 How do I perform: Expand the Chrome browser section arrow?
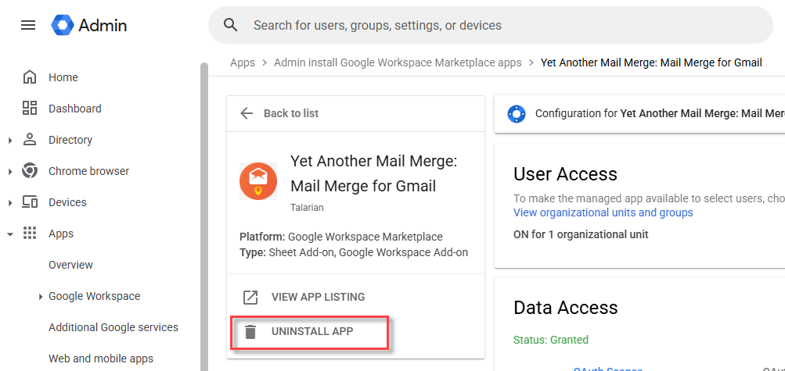pyautogui.click(x=10, y=172)
